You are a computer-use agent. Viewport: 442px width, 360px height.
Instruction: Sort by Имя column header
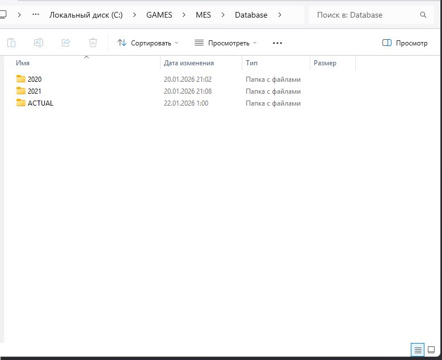coord(23,63)
